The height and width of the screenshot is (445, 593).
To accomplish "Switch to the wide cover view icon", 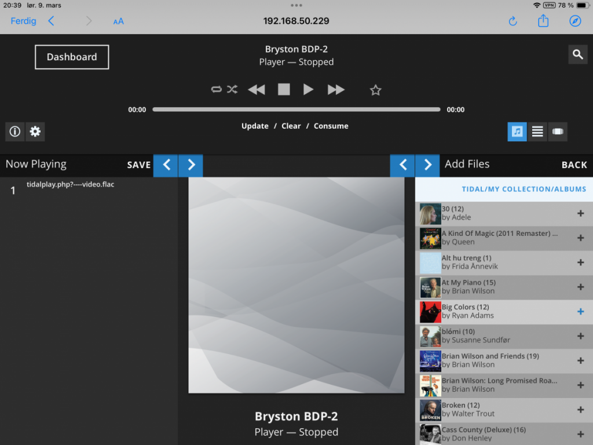I will (558, 132).
